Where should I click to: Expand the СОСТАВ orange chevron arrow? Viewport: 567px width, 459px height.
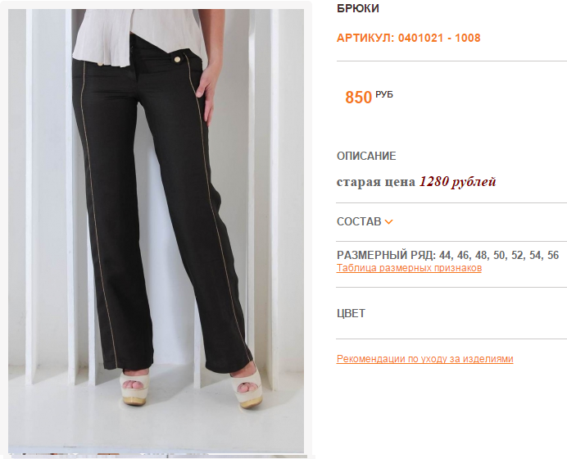pyautogui.click(x=388, y=222)
